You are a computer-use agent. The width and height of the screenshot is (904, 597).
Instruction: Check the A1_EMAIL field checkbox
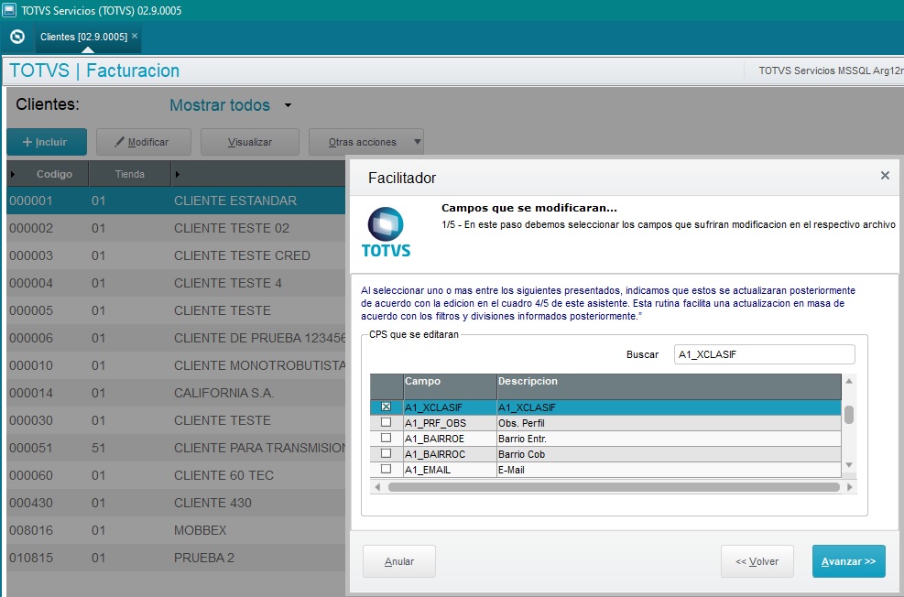click(387, 469)
